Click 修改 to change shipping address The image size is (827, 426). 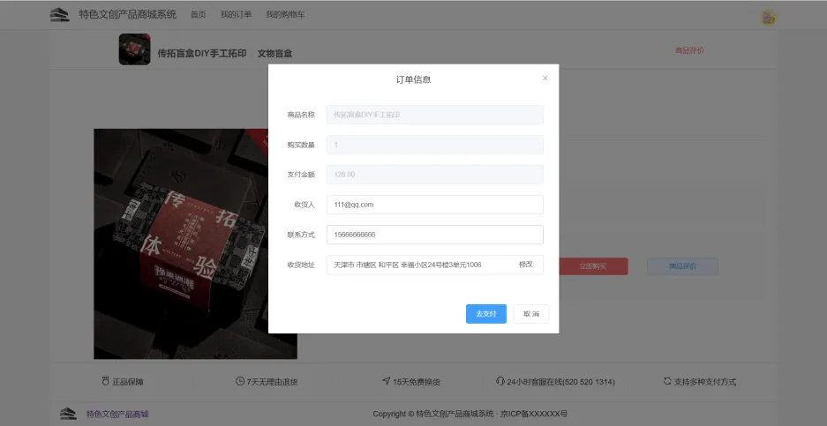(x=526, y=265)
